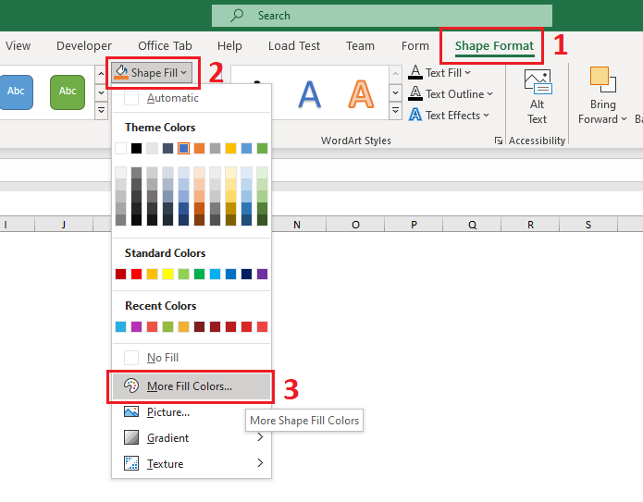Switch to the Shape Format tab
Screen dimensions: 643x502
[x=494, y=45]
